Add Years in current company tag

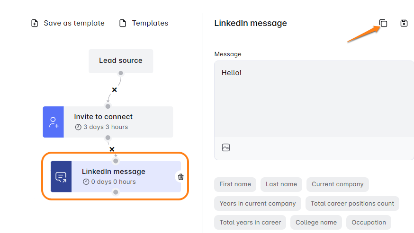point(258,204)
